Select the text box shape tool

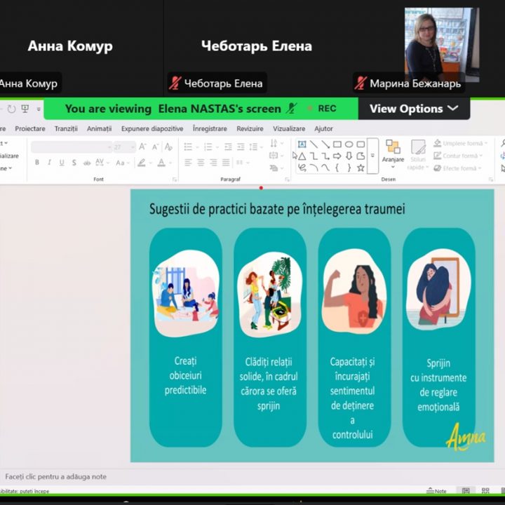(302, 144)
